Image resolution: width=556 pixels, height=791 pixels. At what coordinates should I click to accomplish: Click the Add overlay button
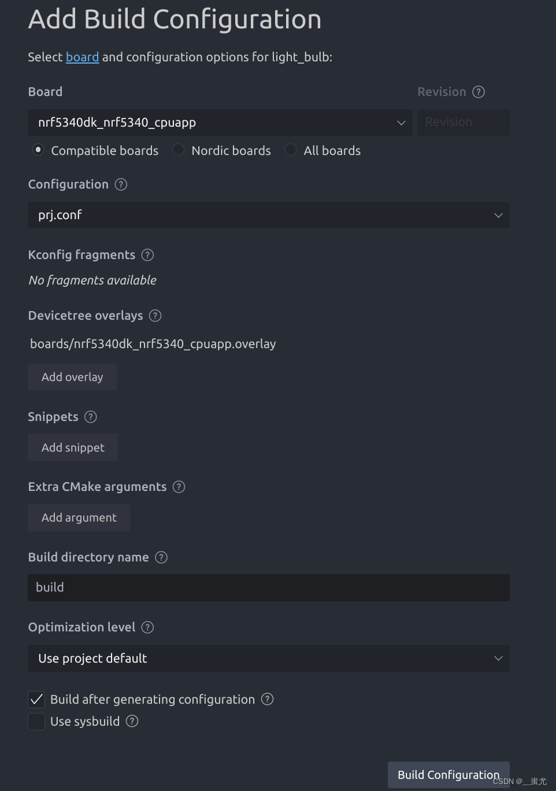72,377
